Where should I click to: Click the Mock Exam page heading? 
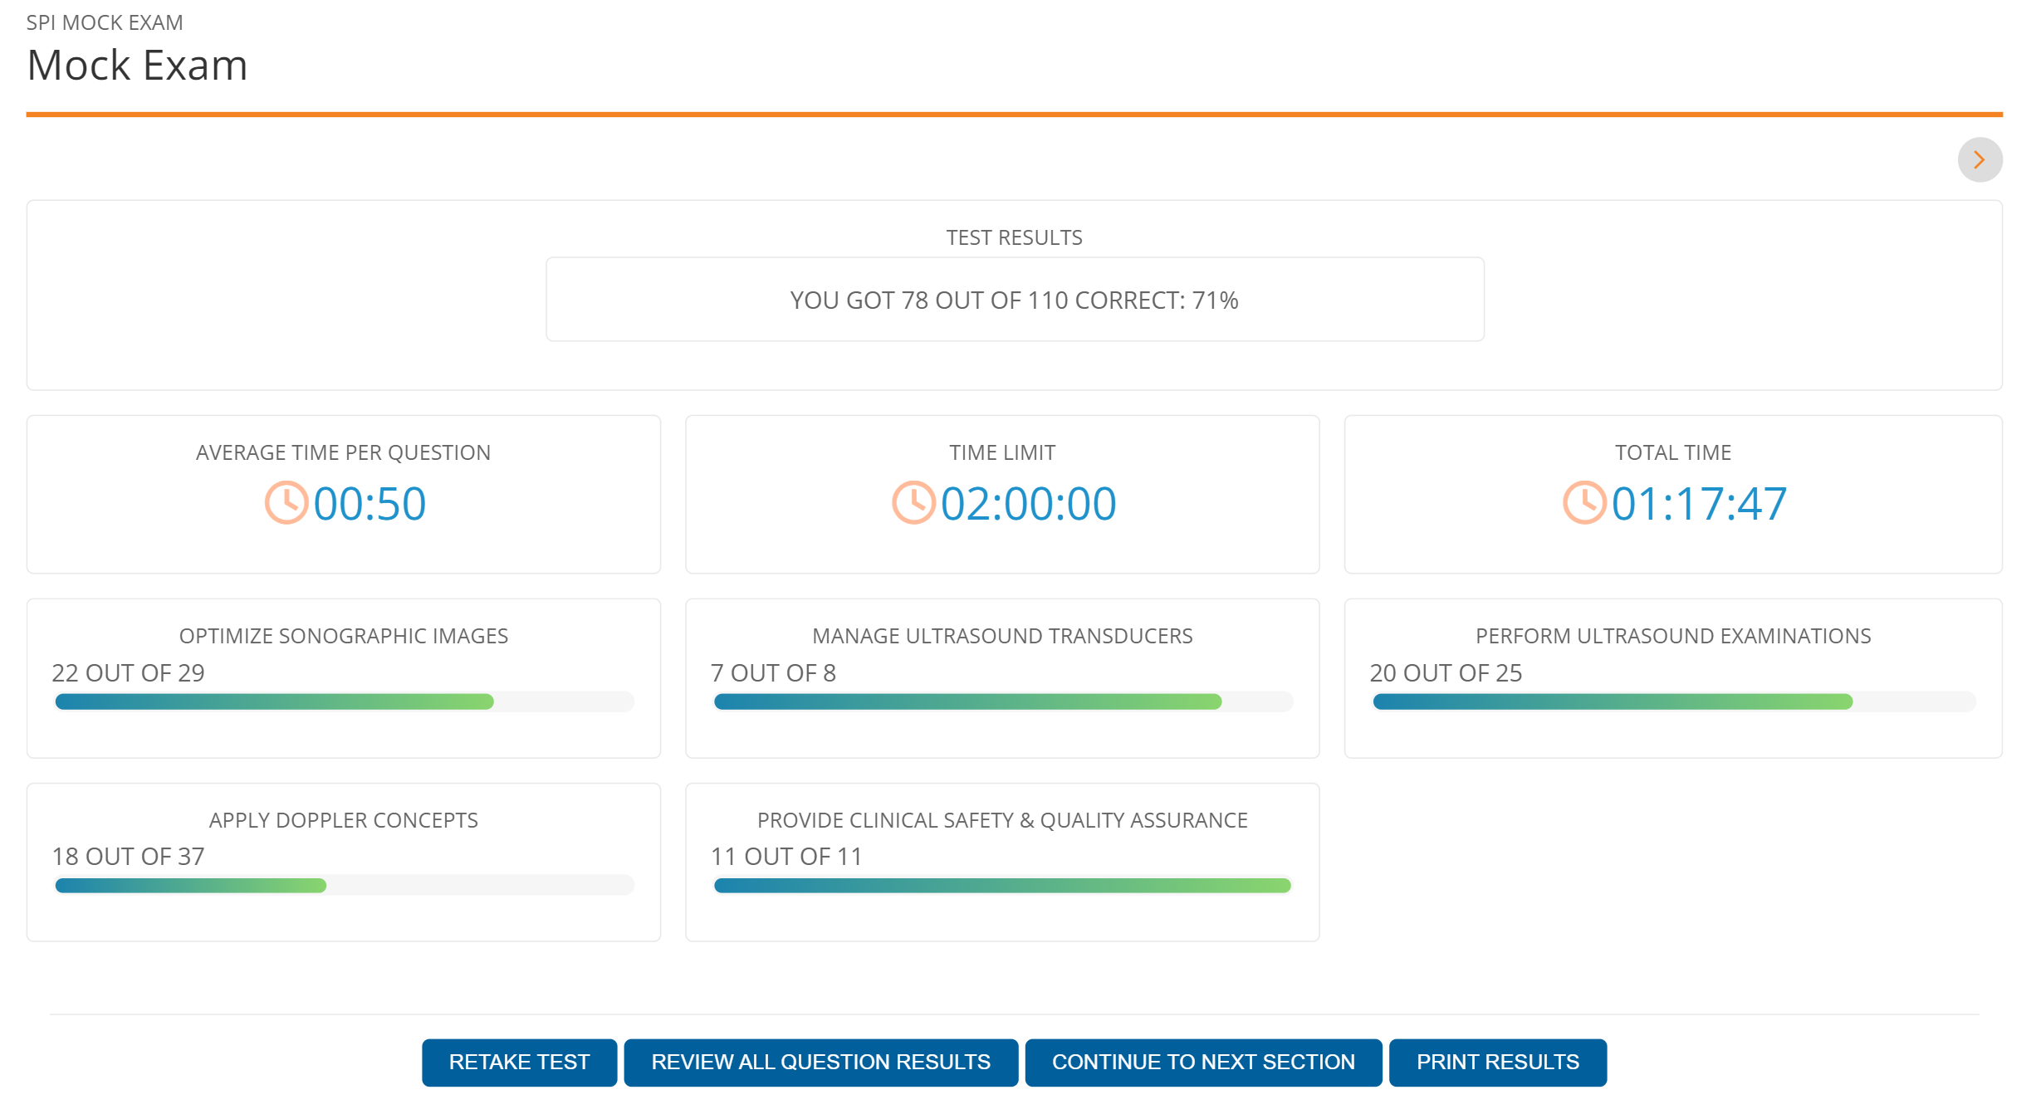pyautogui.click(x=137, y=65)
